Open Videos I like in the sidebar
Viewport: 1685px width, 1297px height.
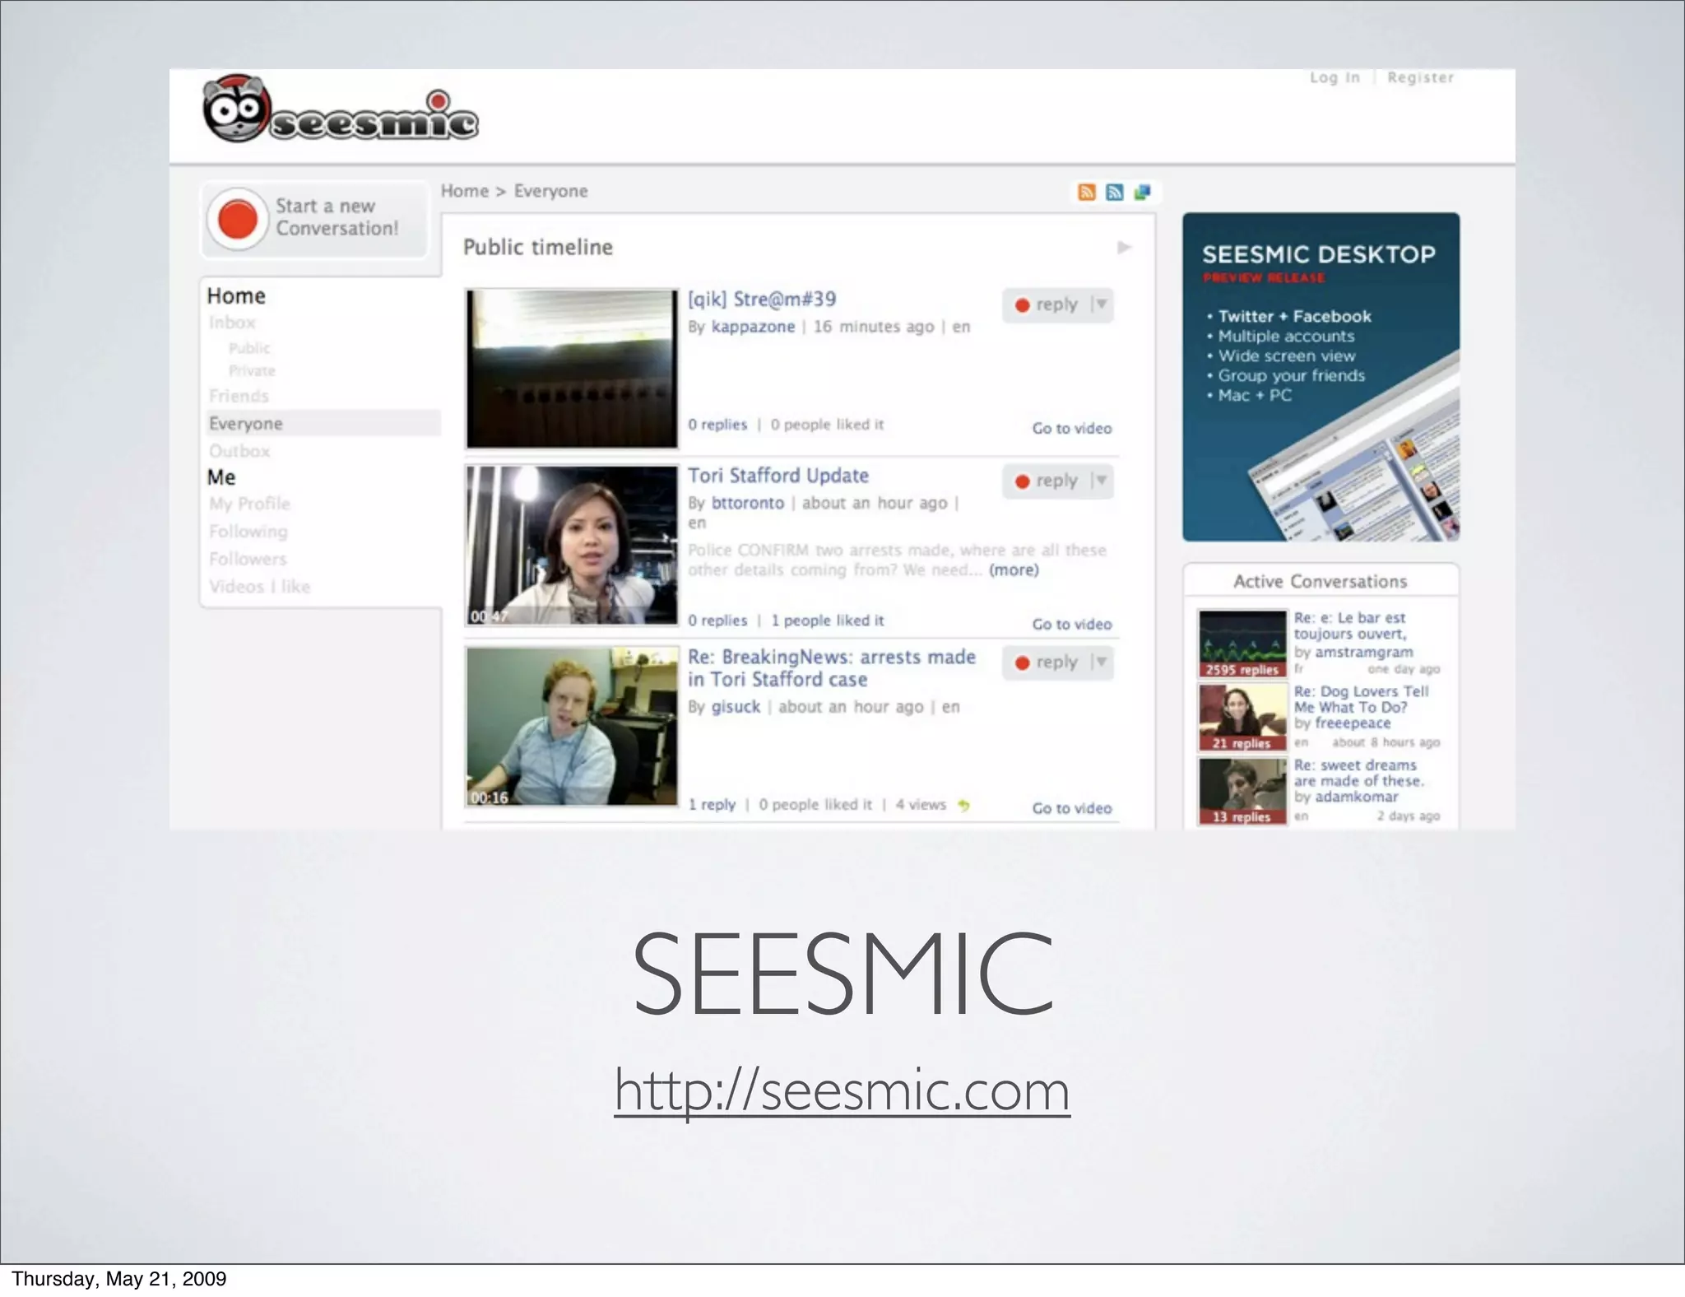click(259, 587)
